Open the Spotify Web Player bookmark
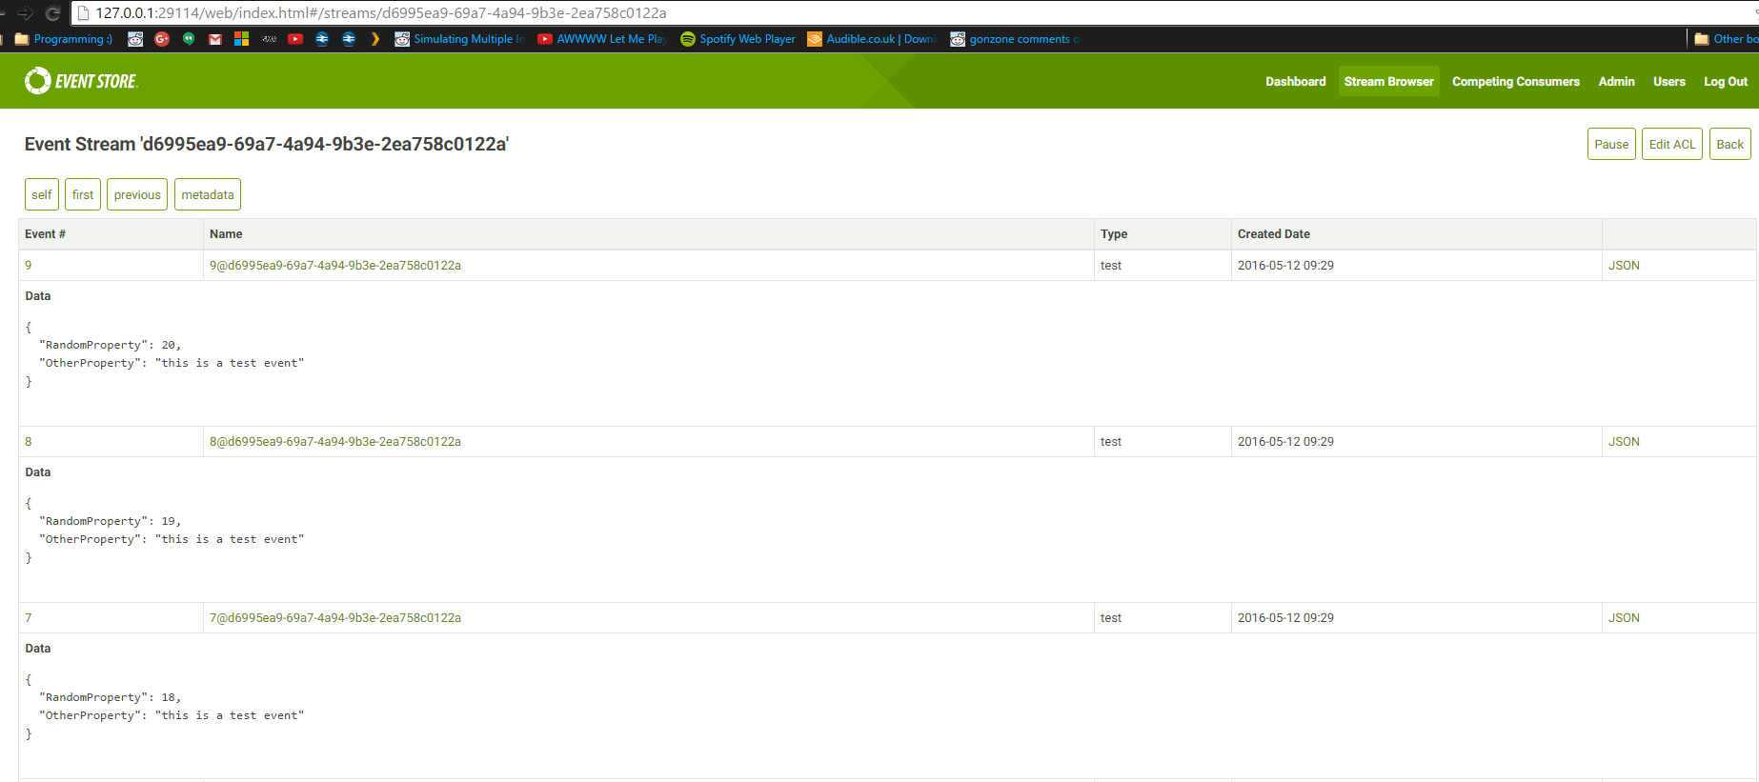The height and width of the screenshot is (782, 1759). pos(738,39)
